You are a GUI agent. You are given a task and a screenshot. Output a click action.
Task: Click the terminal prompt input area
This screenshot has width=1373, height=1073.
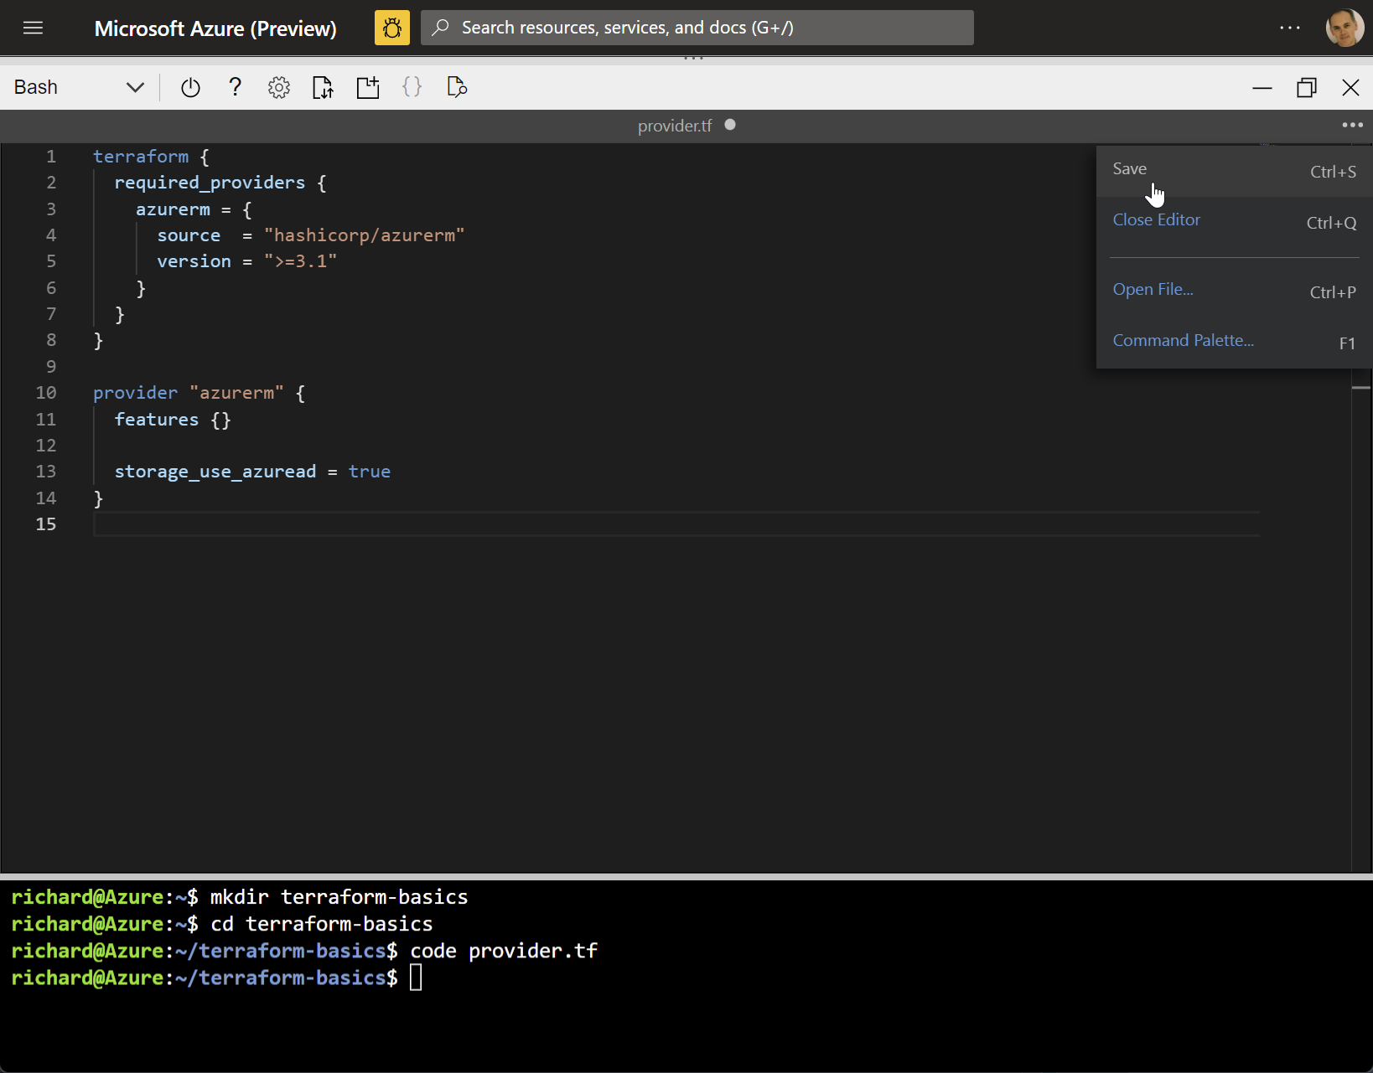(x=417, y=978)
